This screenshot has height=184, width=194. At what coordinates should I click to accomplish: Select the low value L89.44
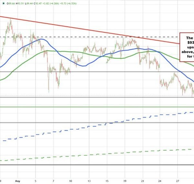29,4
